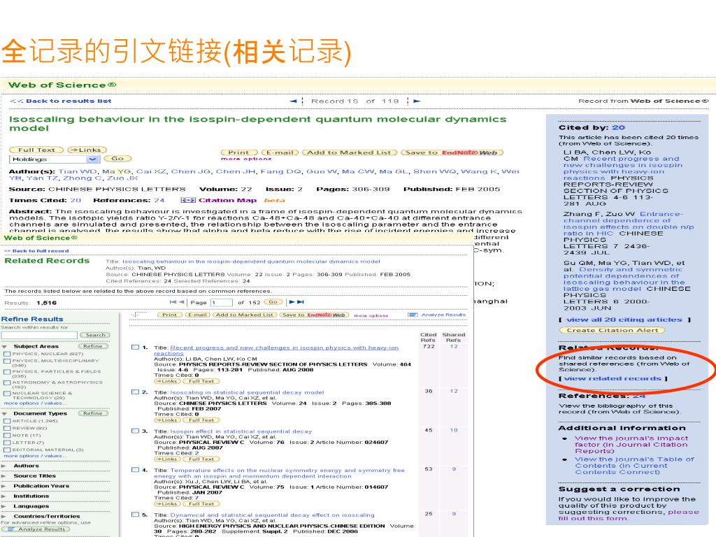Screen dimensions: 716x537
Task: Click Go button next to page number
Action: (273, 302)
